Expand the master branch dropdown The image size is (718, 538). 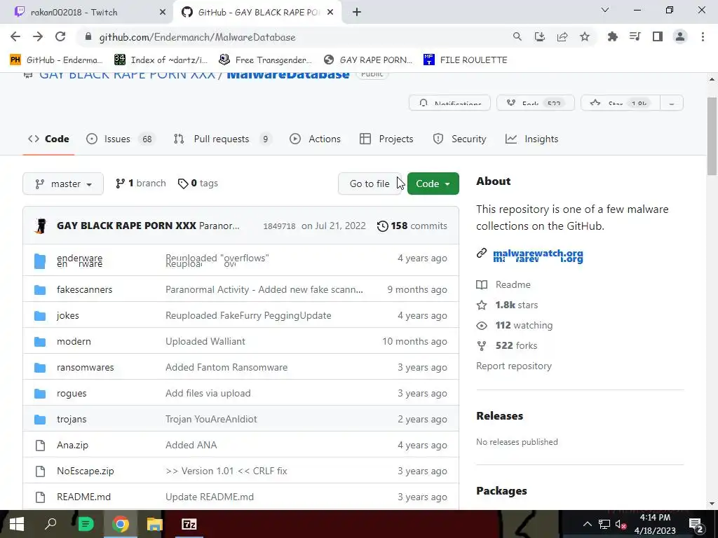63,184
